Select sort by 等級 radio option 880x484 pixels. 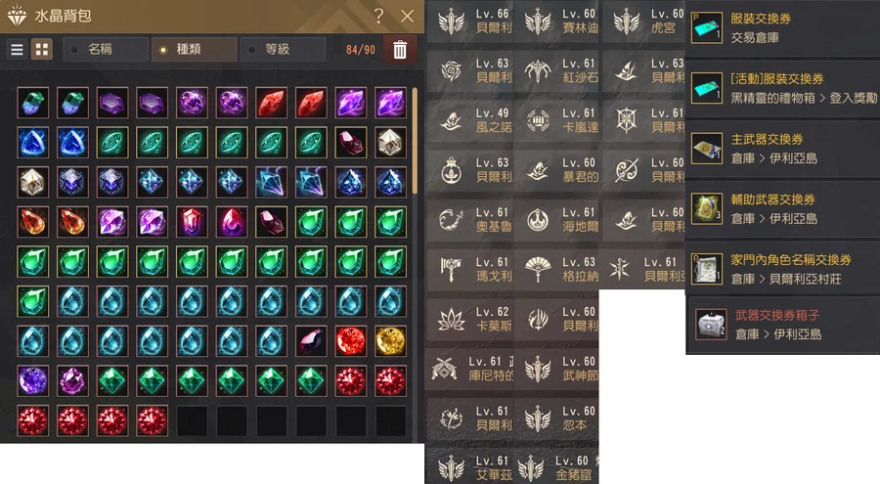[x=283, y=50]
